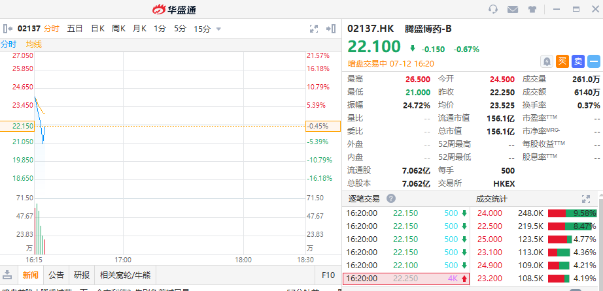Click highest price value 26.500
This screenshot has height=291, width=603.
pyautogui.click(x=418, y=80)
